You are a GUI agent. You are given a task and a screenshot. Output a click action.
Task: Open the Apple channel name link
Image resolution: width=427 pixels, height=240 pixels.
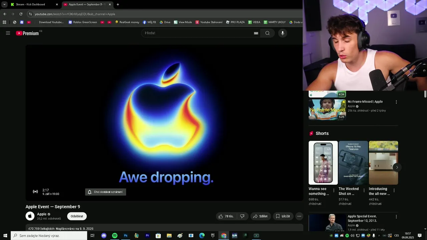42,214
